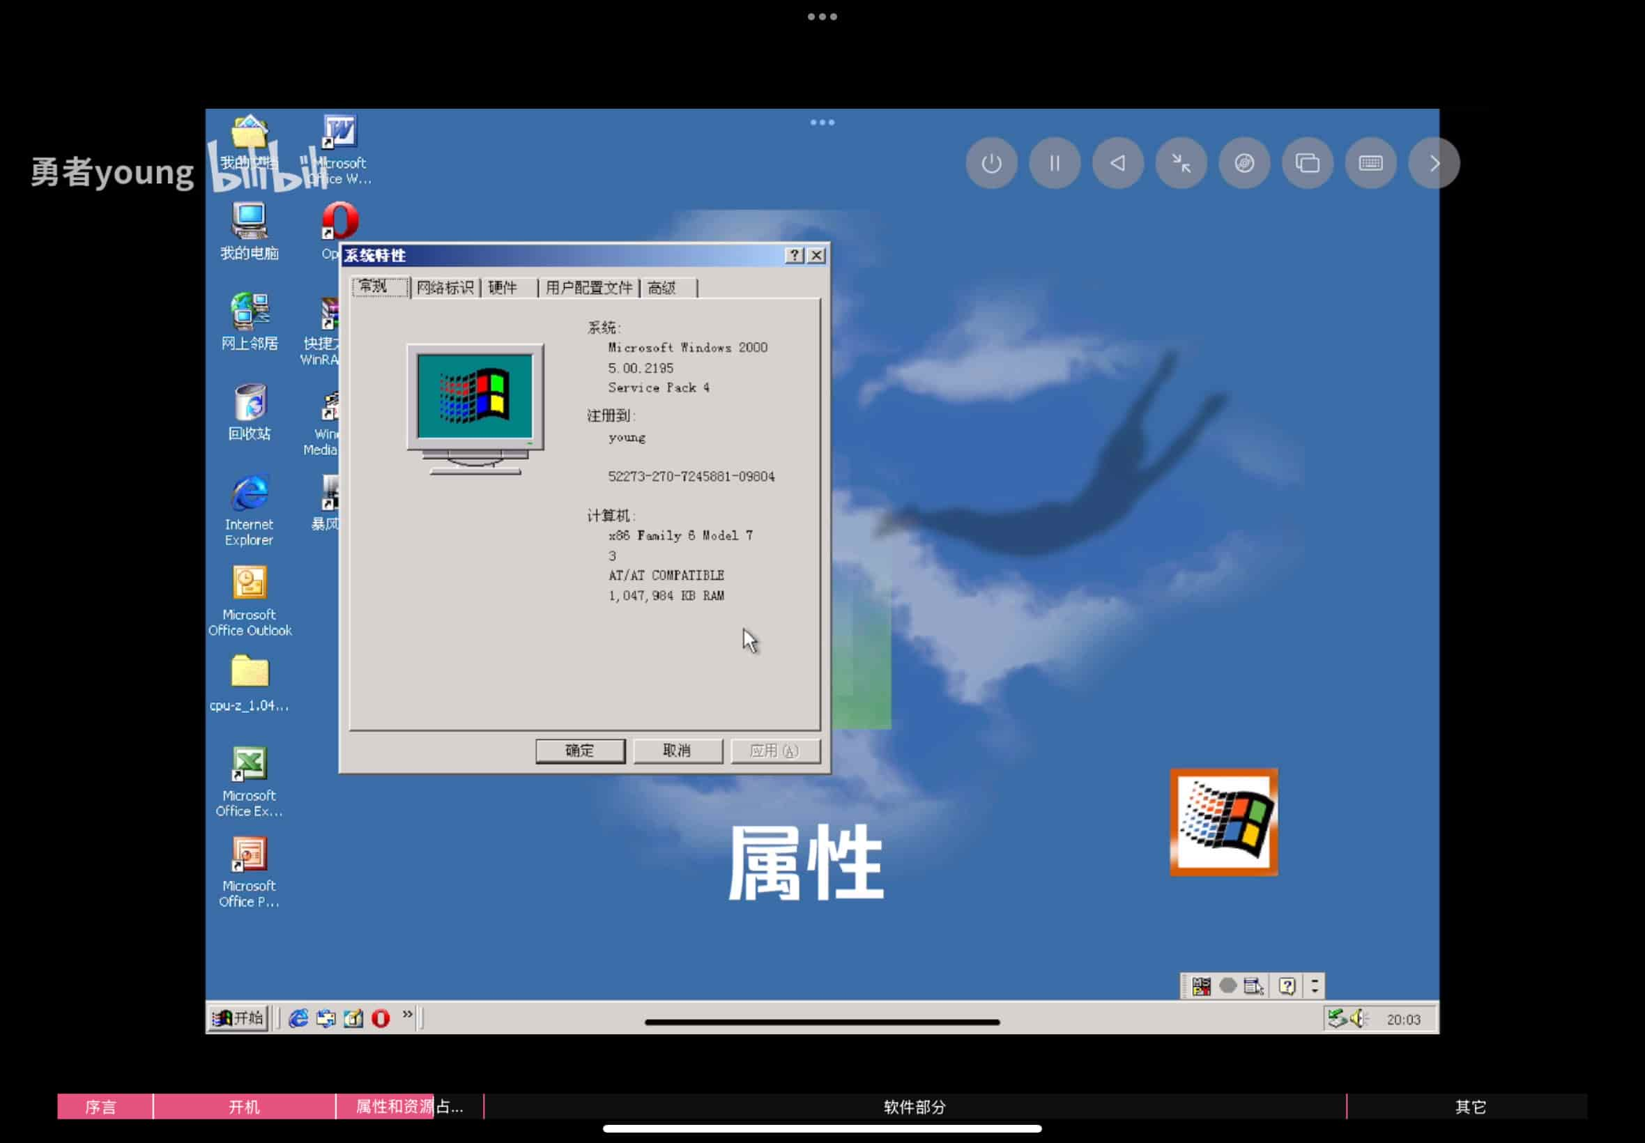Jump to the 软件部分 chapter
This screenshot has width=1645, height=1143.
click(x=915, y=1107)
